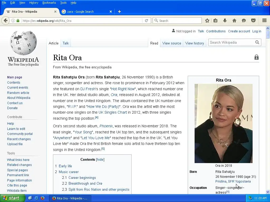The image size is (270, 202).
Task: Click the Main page sidebar link
Action: [15, 77]
